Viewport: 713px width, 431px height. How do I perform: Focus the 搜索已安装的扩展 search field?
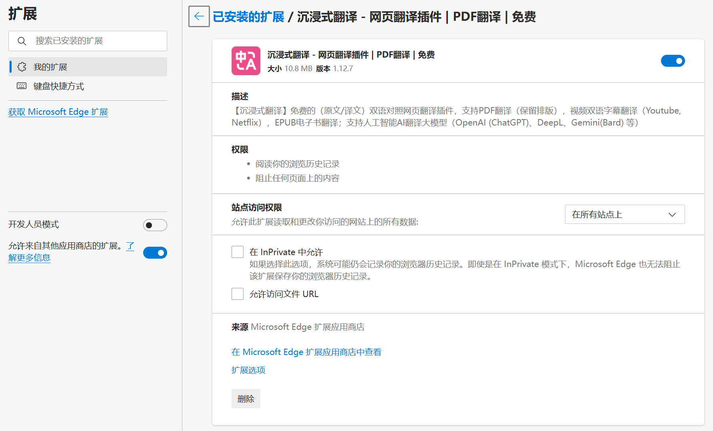point(88,41)
